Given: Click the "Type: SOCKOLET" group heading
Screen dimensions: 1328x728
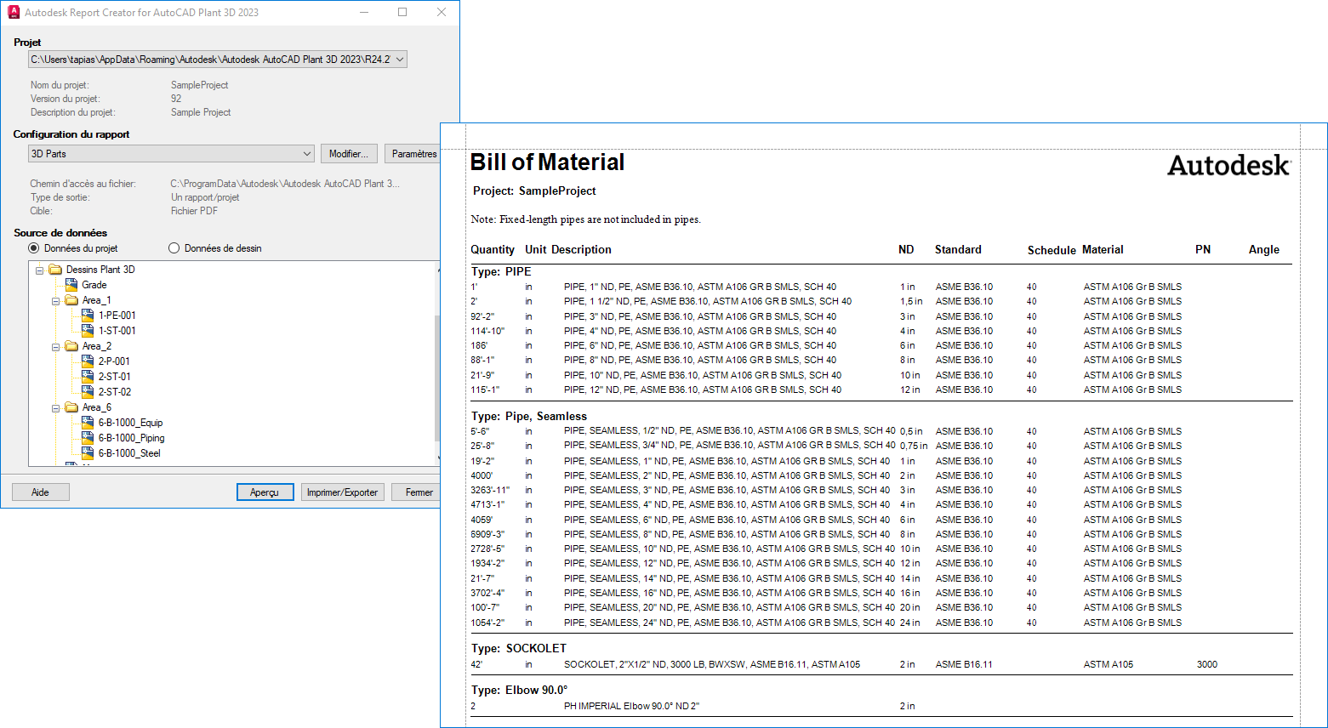Looking at the screenshot, I should (519, 649).
